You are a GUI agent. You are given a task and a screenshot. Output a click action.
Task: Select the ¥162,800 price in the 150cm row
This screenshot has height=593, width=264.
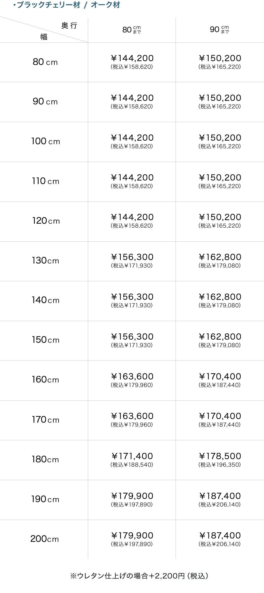pos(220,337)
